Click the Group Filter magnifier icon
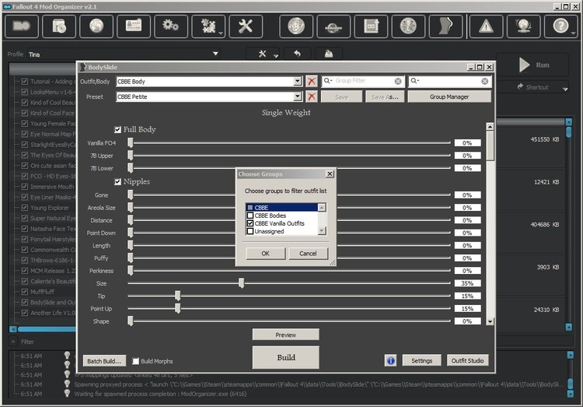583x407 pixels. 327,81
